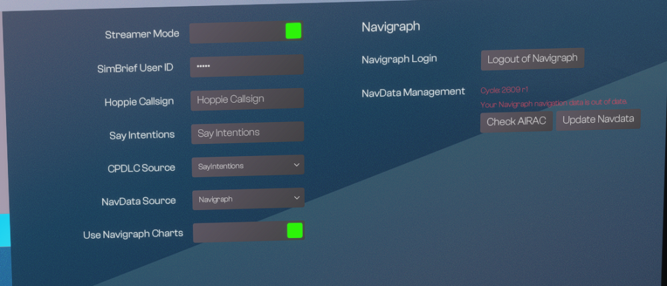Click the SimBrief User ID field
Screen dimensions: 667x286
[x=247, y=66]
